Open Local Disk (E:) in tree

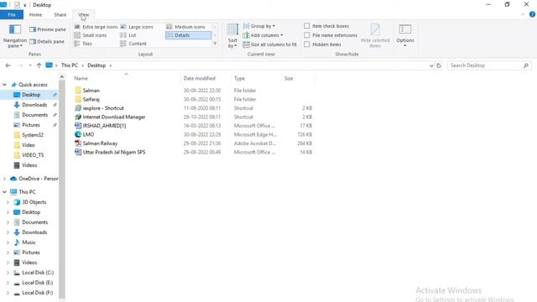[37, 283]
